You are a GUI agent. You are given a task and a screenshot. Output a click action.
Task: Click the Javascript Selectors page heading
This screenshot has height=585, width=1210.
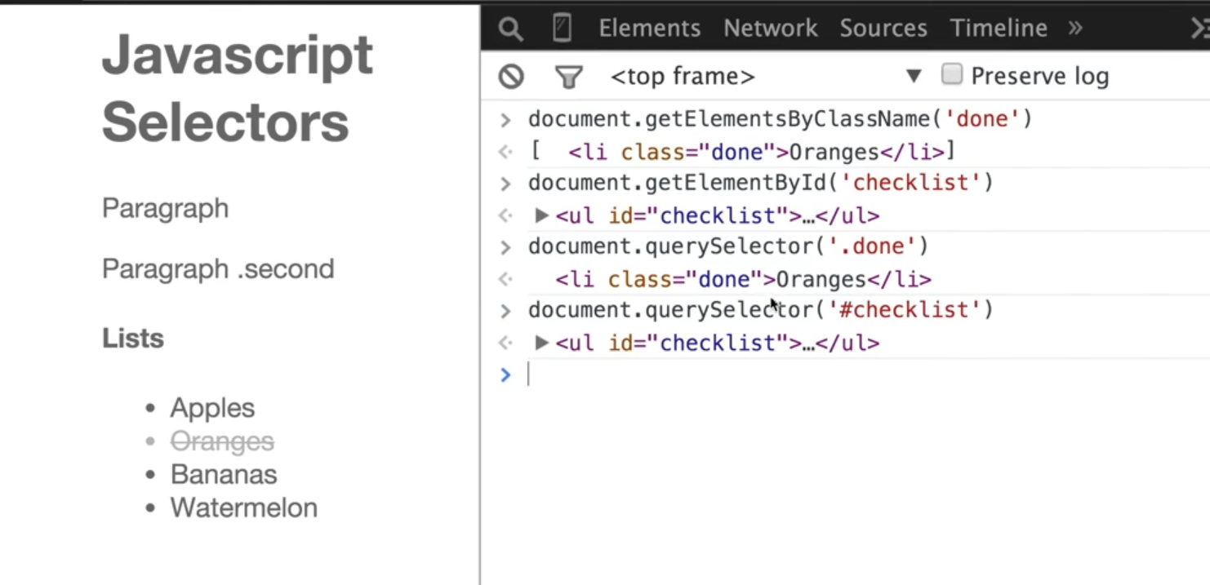click(x=237, y=88)
